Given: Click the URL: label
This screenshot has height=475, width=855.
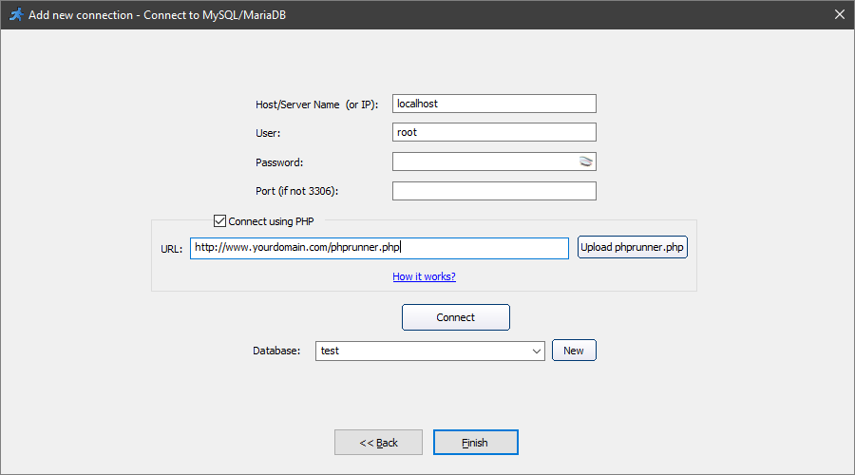Looking at the screenshot, I should [x=171, y=249].
